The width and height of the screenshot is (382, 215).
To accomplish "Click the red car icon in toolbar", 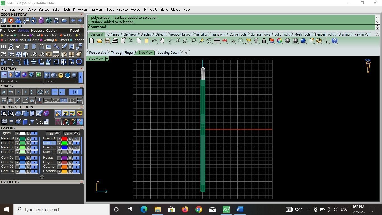I will tap(225, 41).
